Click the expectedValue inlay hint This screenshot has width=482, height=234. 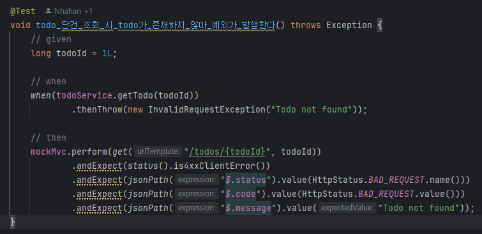(x=348, y=208)
